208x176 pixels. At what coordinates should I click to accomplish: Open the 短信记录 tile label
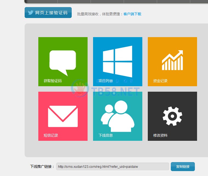click(51, 135)
